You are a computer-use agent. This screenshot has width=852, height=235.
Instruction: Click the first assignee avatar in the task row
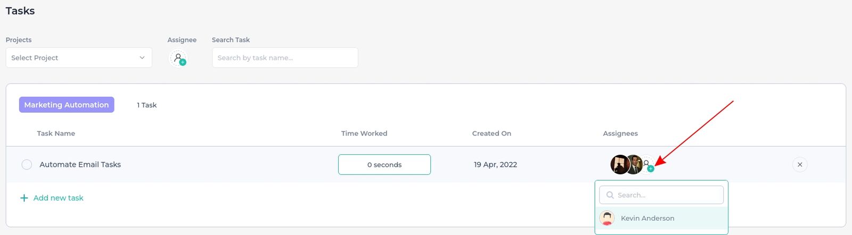click(619, 165)
